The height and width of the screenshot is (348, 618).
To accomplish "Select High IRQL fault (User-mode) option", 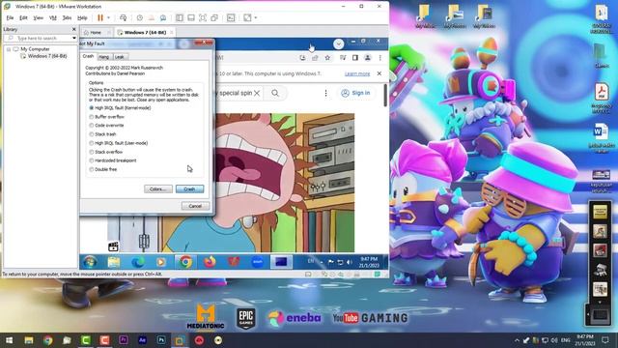I will coord(118,143).
